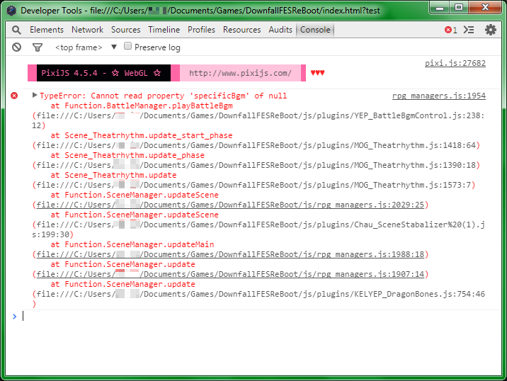This screenshot has width=507, height=381.
Task: Select the Console tab
Action: 315,30
